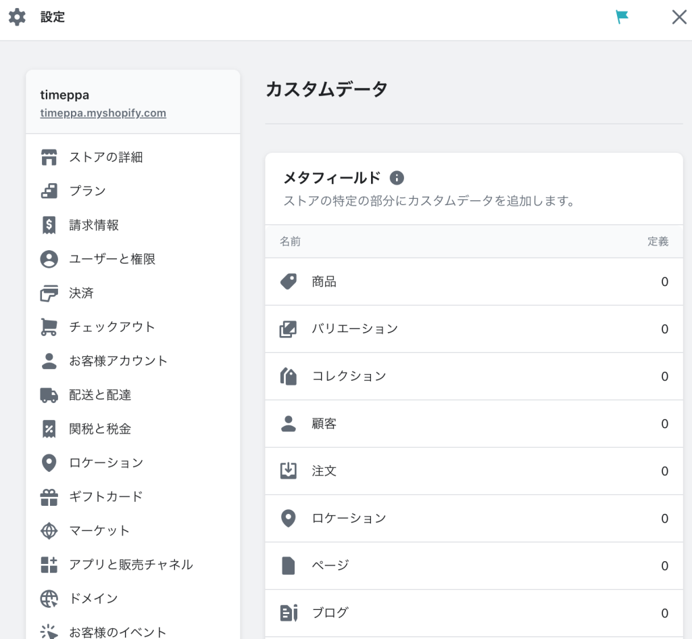Open ロケーション metafield row in table
Screen dimensions: 692x639
point(474,519)
